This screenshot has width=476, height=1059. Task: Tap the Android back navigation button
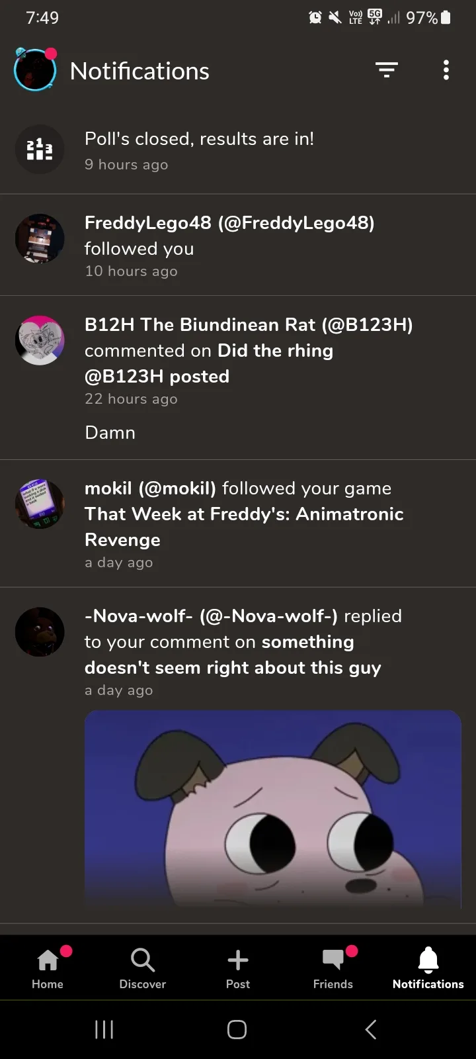point(371,1029)
